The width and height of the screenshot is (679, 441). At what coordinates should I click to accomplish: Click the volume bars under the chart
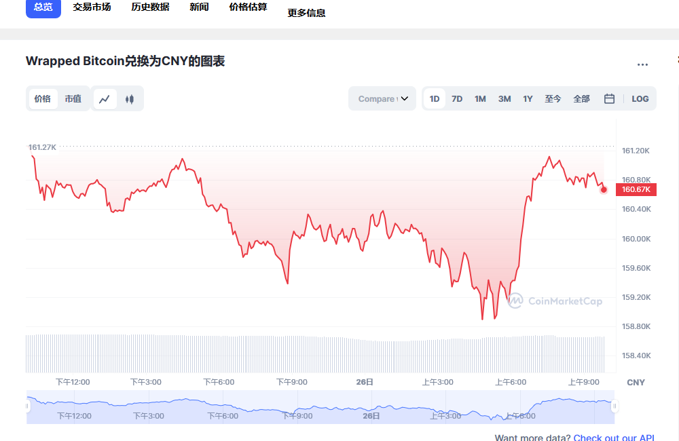pyautogui.click(x=315, y=353)
